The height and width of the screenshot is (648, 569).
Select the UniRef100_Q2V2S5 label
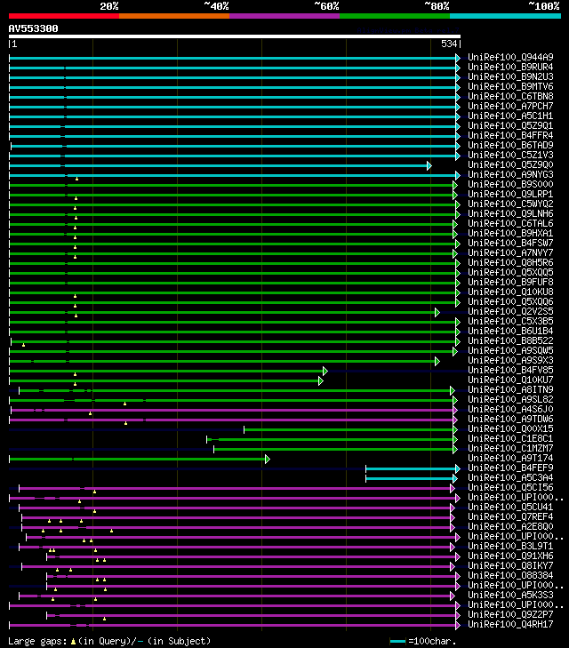[510, 312]
